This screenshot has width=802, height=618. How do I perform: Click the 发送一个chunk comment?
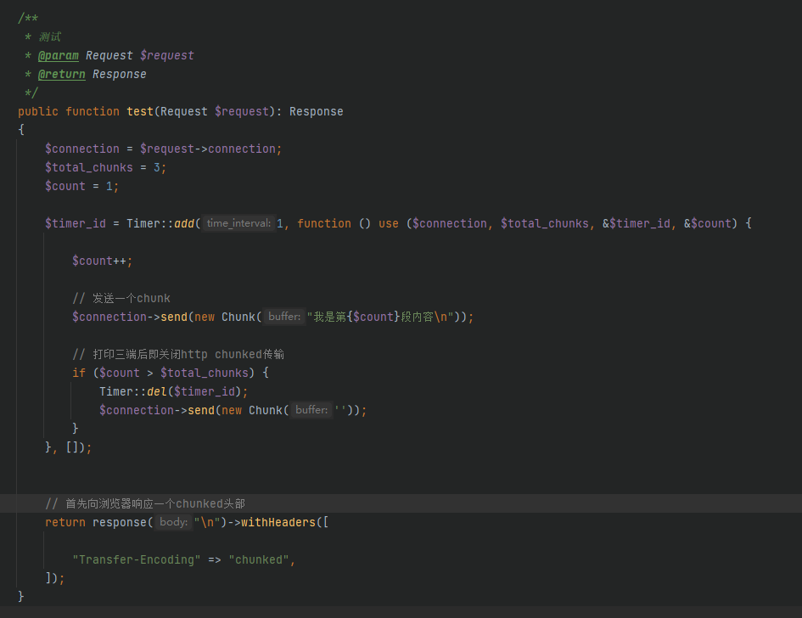coord(121,298)
